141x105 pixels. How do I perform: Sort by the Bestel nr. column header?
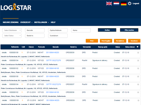tap(74, 47)
